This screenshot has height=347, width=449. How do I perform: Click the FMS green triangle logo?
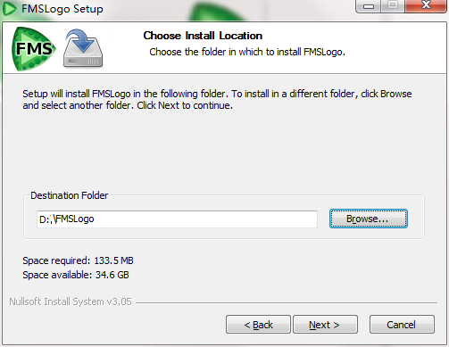[34, 49]
